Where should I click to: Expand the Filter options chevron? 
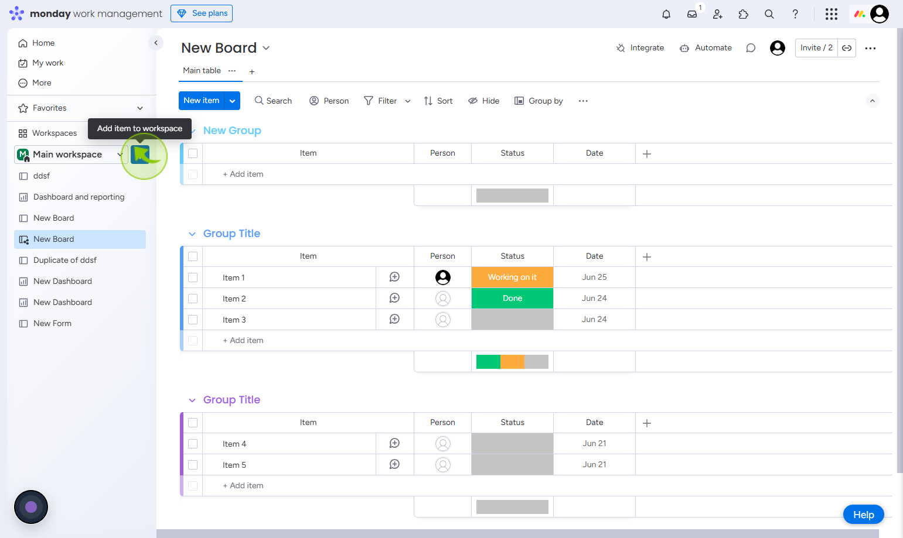coord(408,101)
